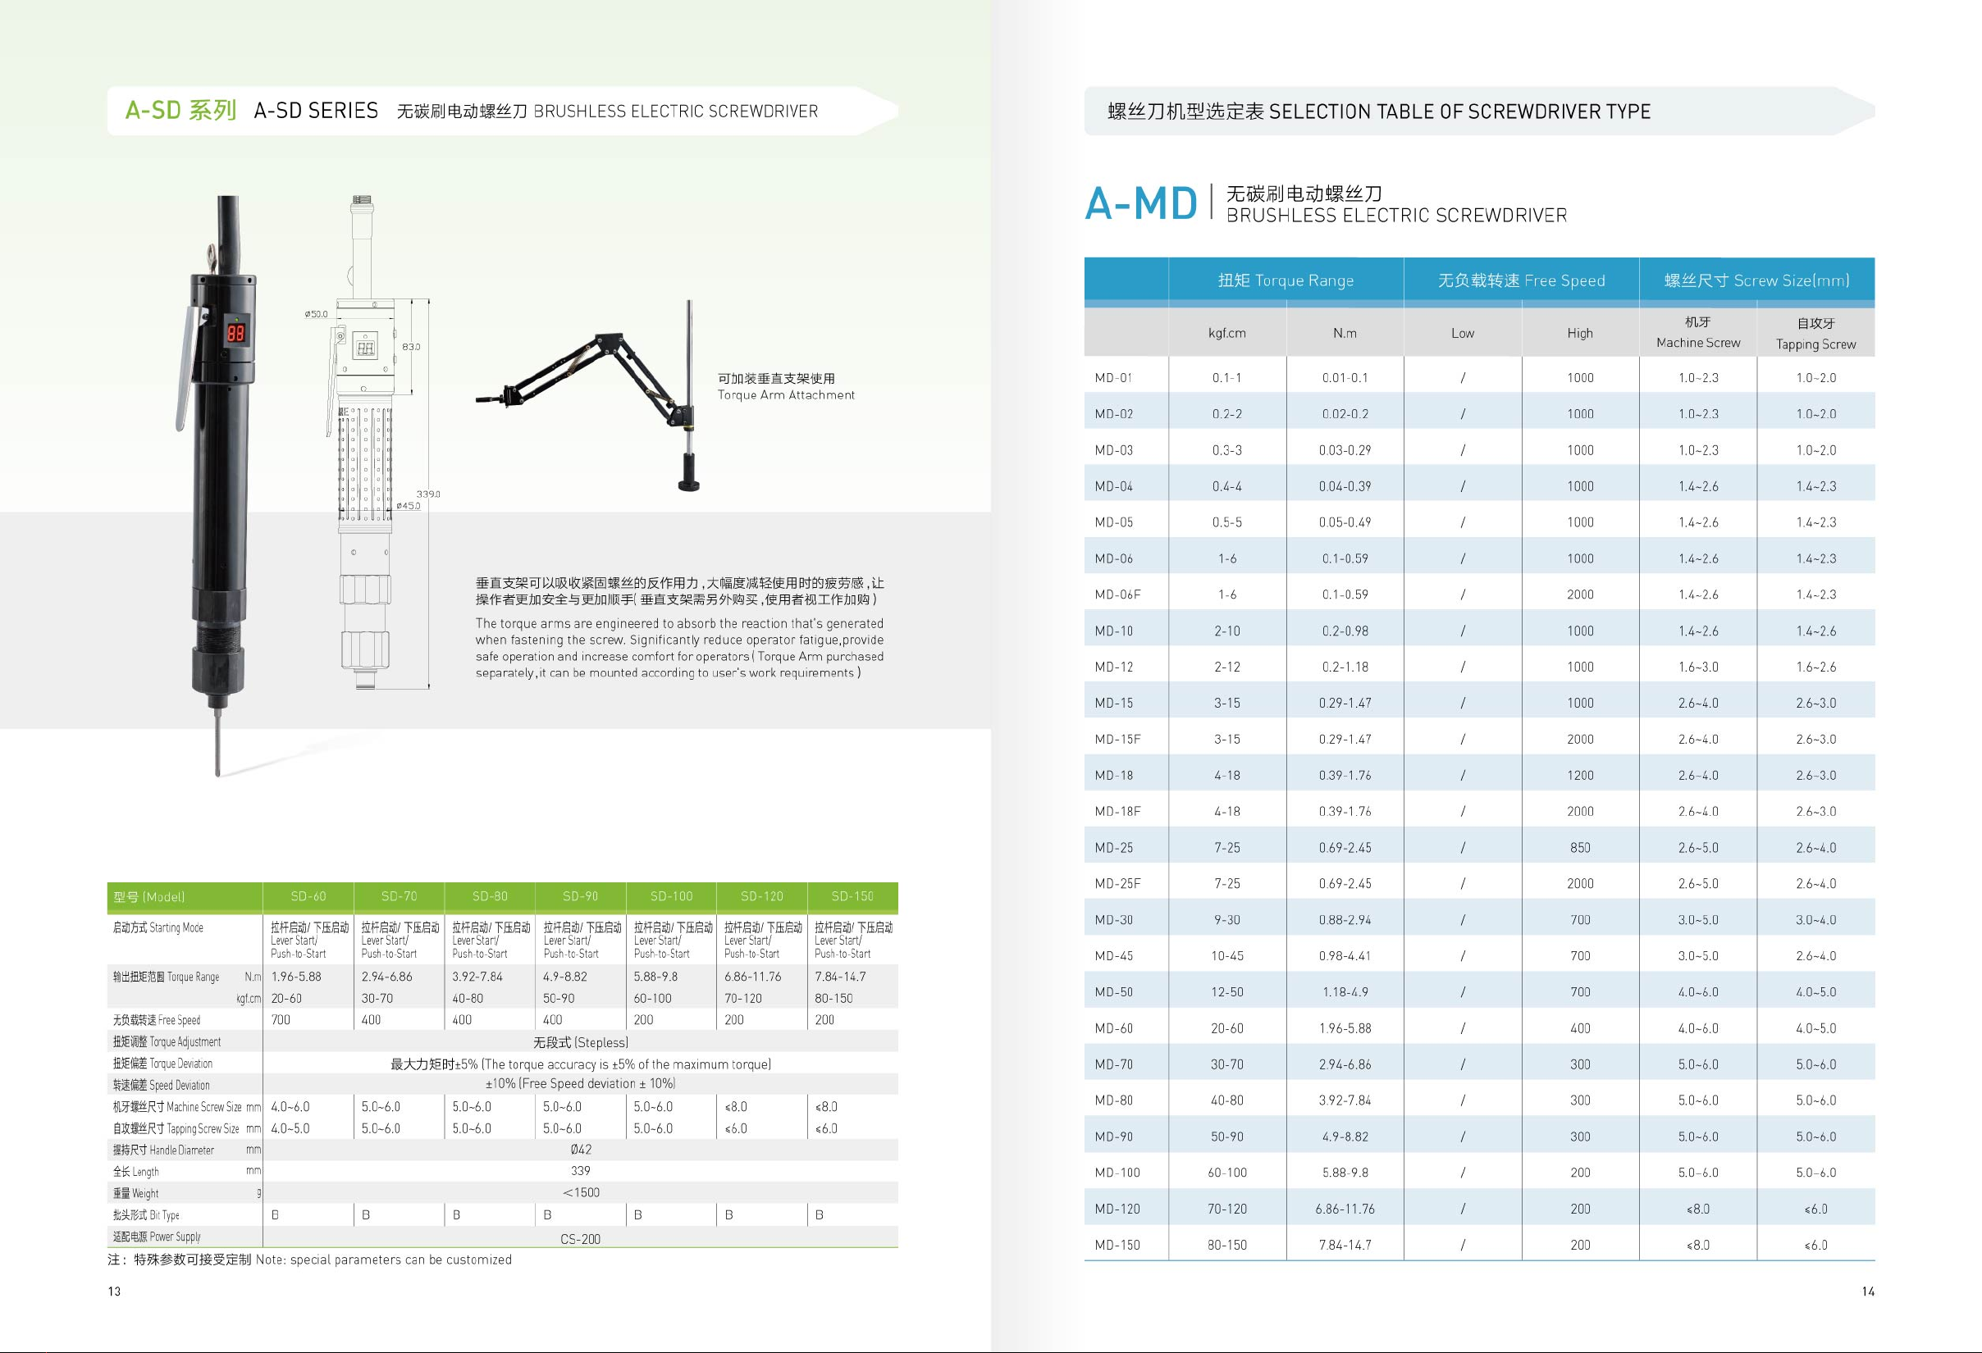Screen dimensions: 1982x1353
Task: Click the 'CS-200' power supply value
Action: pyautogui.click(x=580, y=1239)
